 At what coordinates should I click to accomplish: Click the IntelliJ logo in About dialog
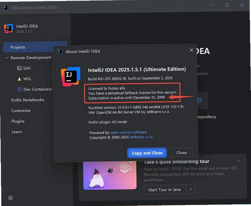tap(71, 77)
